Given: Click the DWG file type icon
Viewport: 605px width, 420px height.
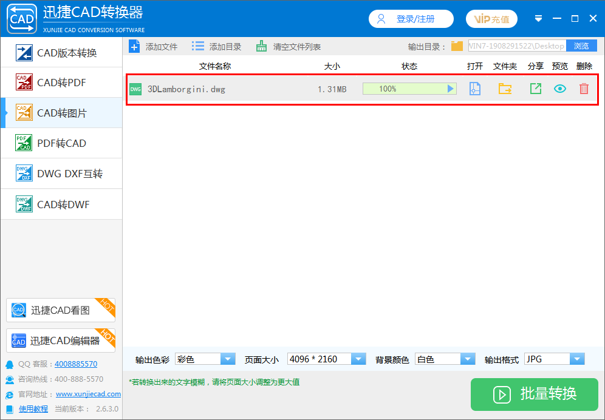Looking at the screenshot, I should coord(135,89).
